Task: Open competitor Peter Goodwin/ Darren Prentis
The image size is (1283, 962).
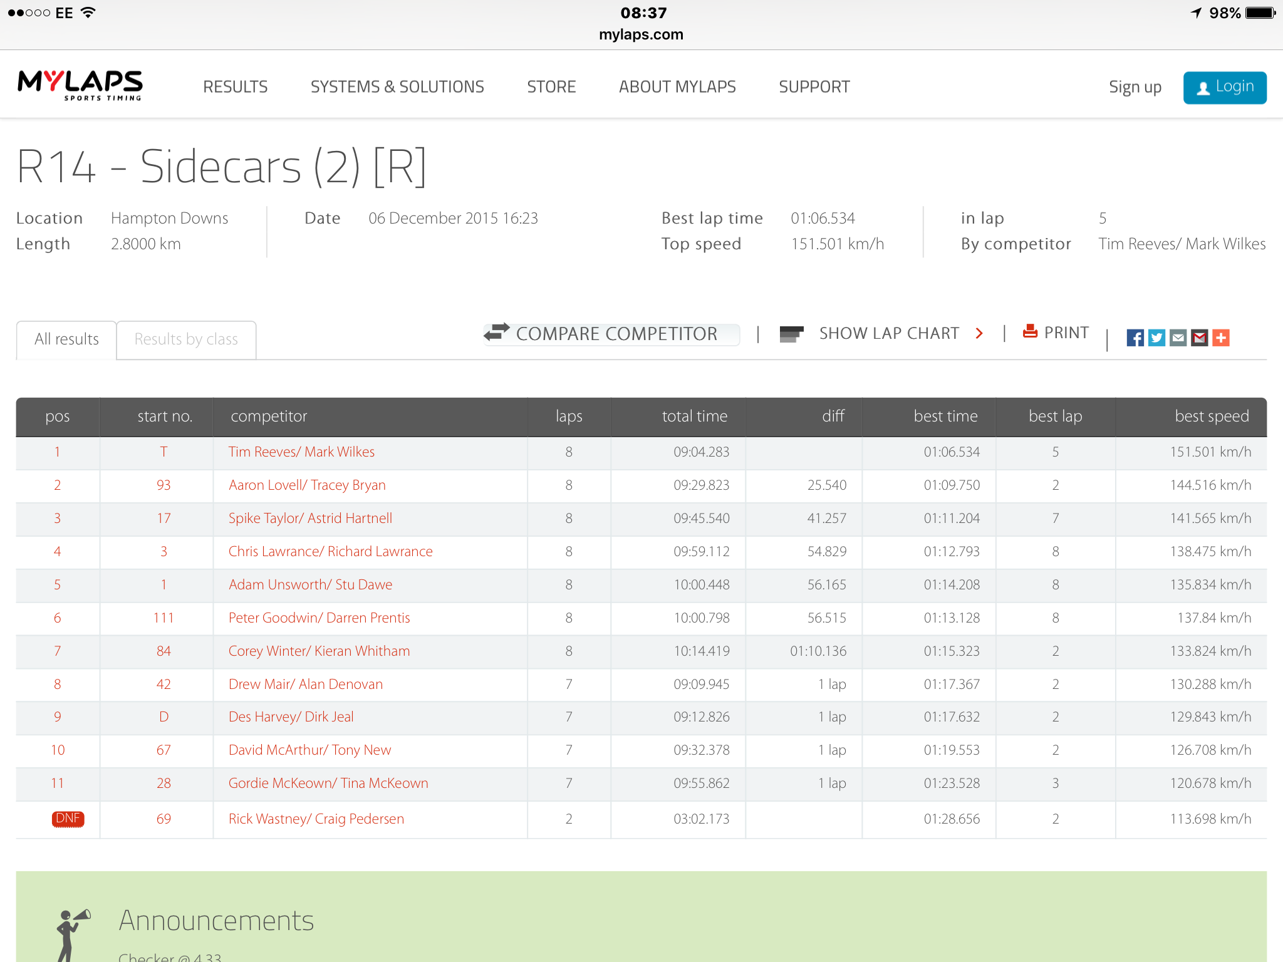Action: click(x=319, y=618)
